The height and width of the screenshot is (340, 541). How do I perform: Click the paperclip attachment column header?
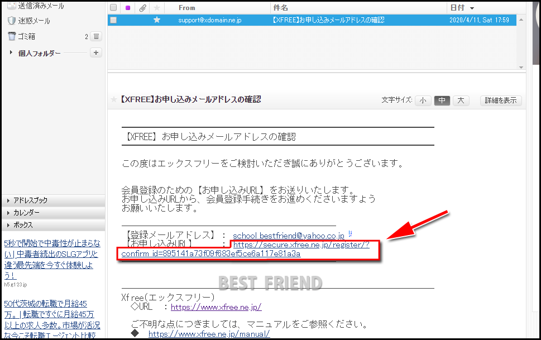tap(142, 8)
